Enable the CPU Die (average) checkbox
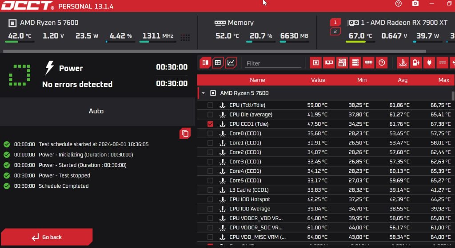Viewport: 455px width, 248px height. [210, 114]
